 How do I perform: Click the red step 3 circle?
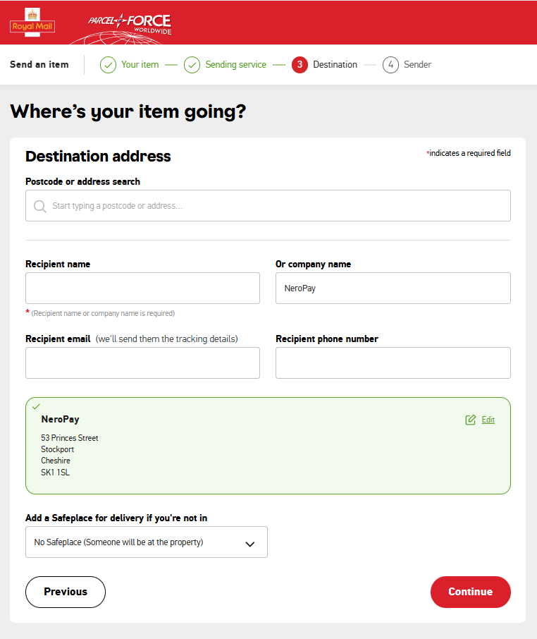point(300,65)
